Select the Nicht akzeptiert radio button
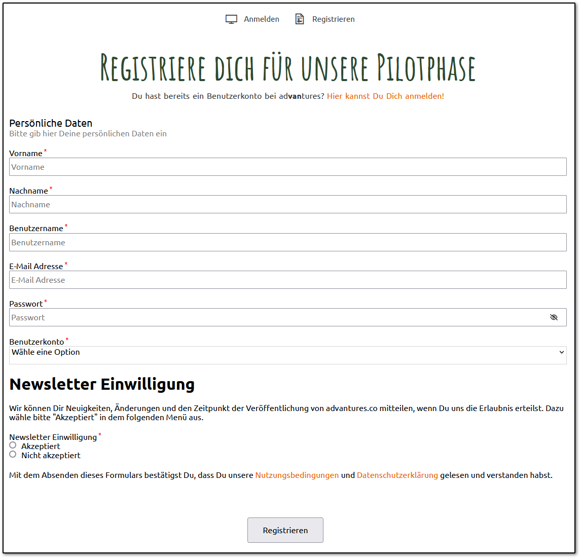Image resolution: width=580 pixels, height=558 pixels. (x=13, y=454)
